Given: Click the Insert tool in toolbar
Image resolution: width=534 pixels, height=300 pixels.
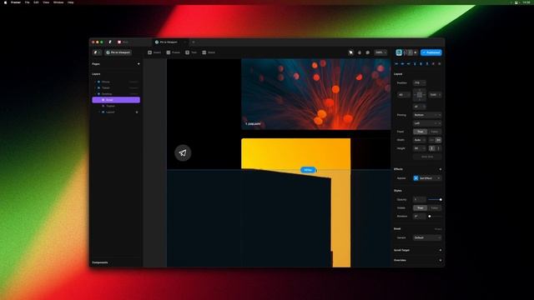Looking at the screenshot, I should [154, 52].
